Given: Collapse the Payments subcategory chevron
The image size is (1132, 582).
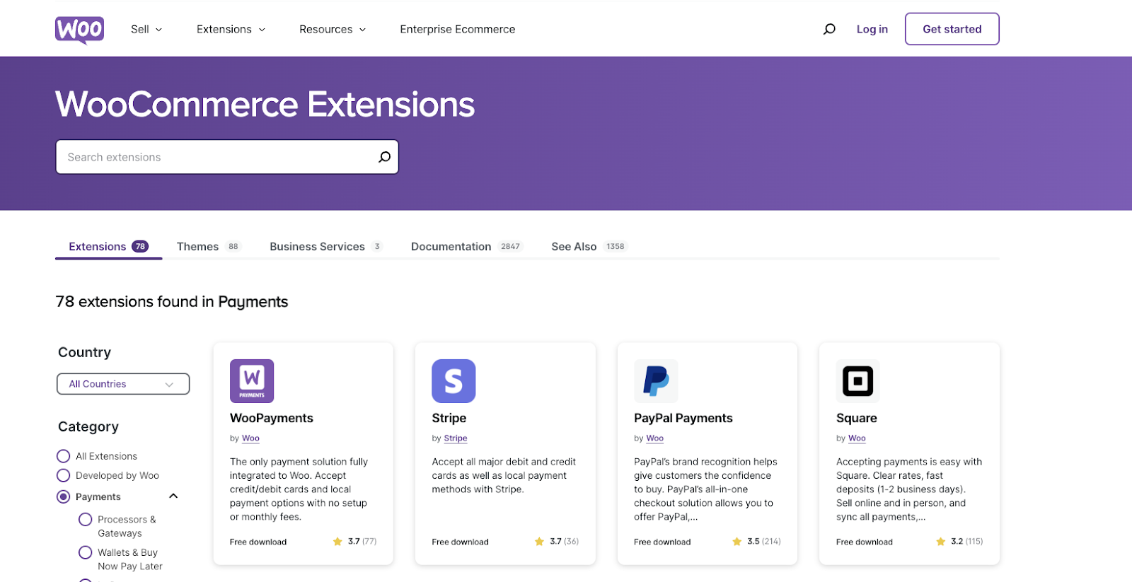Looking at the screenshot, I should (173, 496).
